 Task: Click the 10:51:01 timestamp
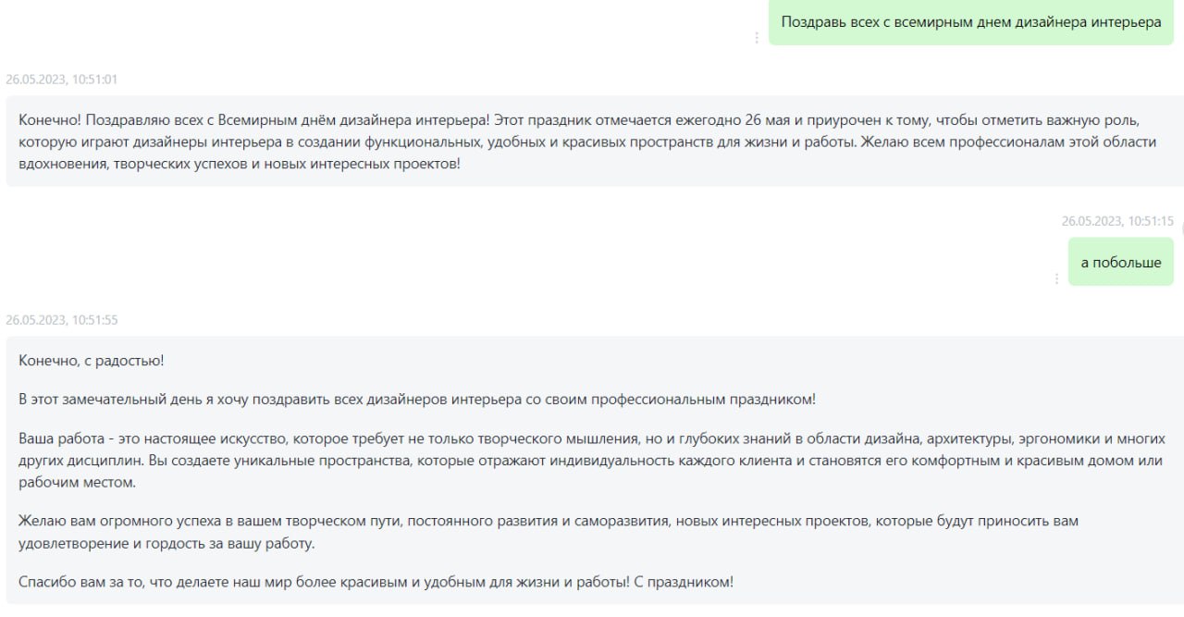tap(61, 80)
